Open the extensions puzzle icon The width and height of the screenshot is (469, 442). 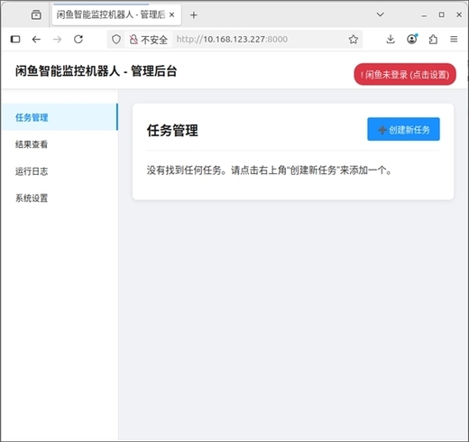[x=433, y=39]
